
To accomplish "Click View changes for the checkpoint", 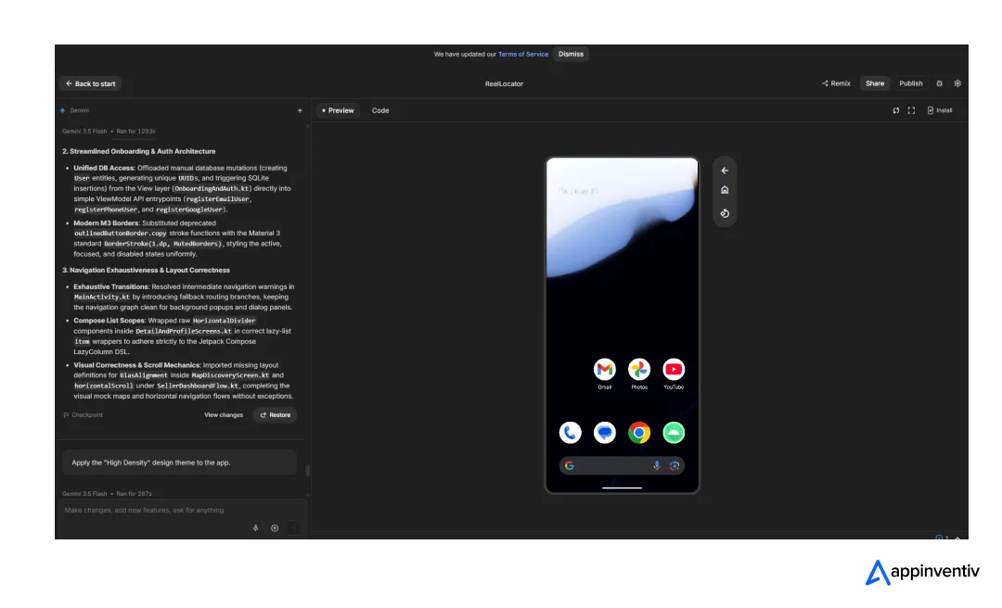I will click(x=223, y=415).
